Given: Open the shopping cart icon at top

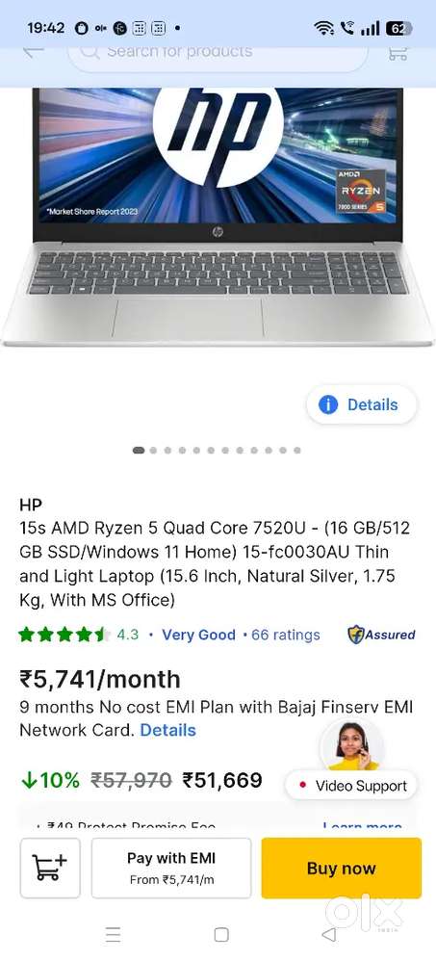Looking at the screenshot, I should click(398, 51).
